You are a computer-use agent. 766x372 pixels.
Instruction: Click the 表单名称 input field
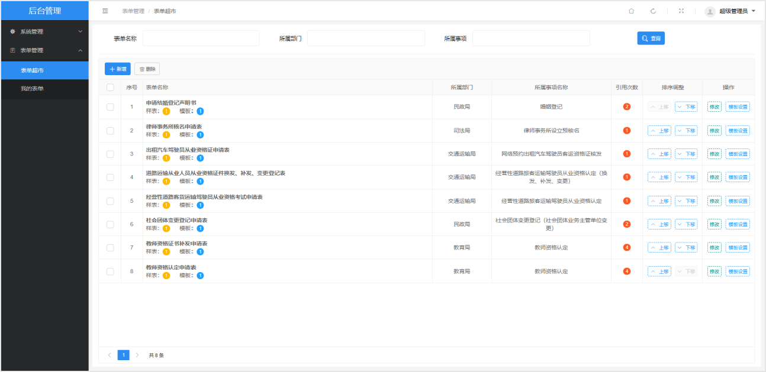(x=201, y=38)
